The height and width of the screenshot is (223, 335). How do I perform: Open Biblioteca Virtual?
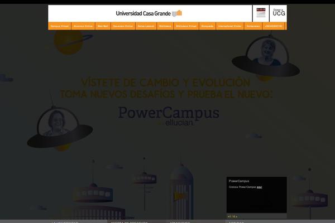tap(186, 26)
